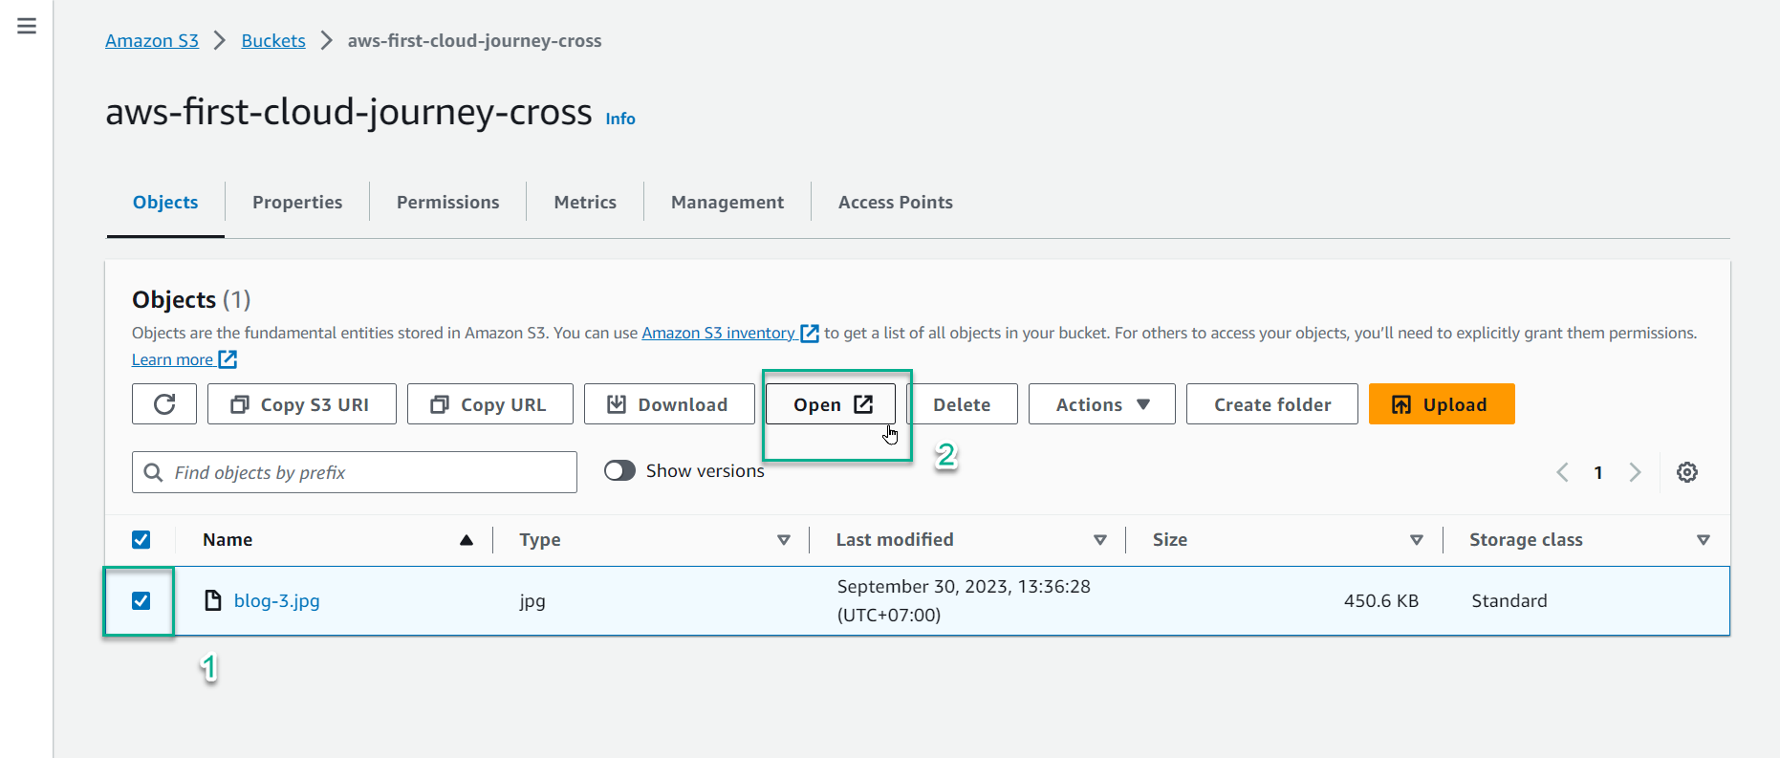Sort by Storage class column arrow
Viewport: 1780px width, 758px height.
click(x=1703, y=540)
